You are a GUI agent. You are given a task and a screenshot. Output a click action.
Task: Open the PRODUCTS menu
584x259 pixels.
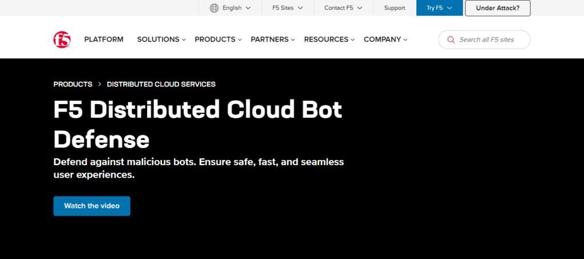(x=218, y=39)
